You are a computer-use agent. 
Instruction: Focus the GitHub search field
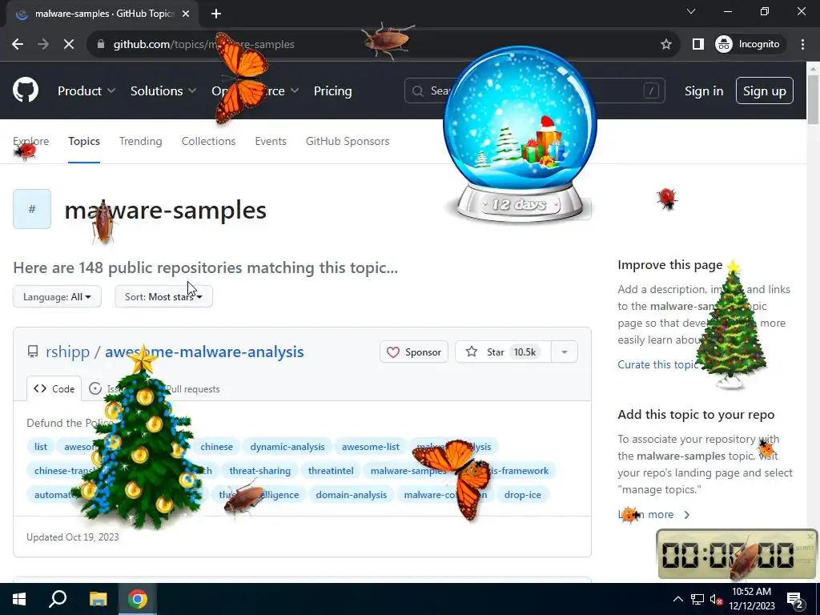click(x=534, y=91)
